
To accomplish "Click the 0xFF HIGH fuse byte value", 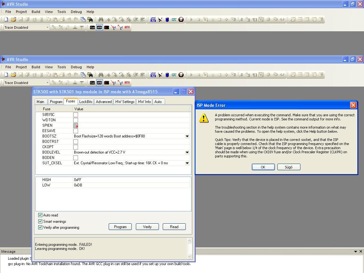I will click(77, 180).
